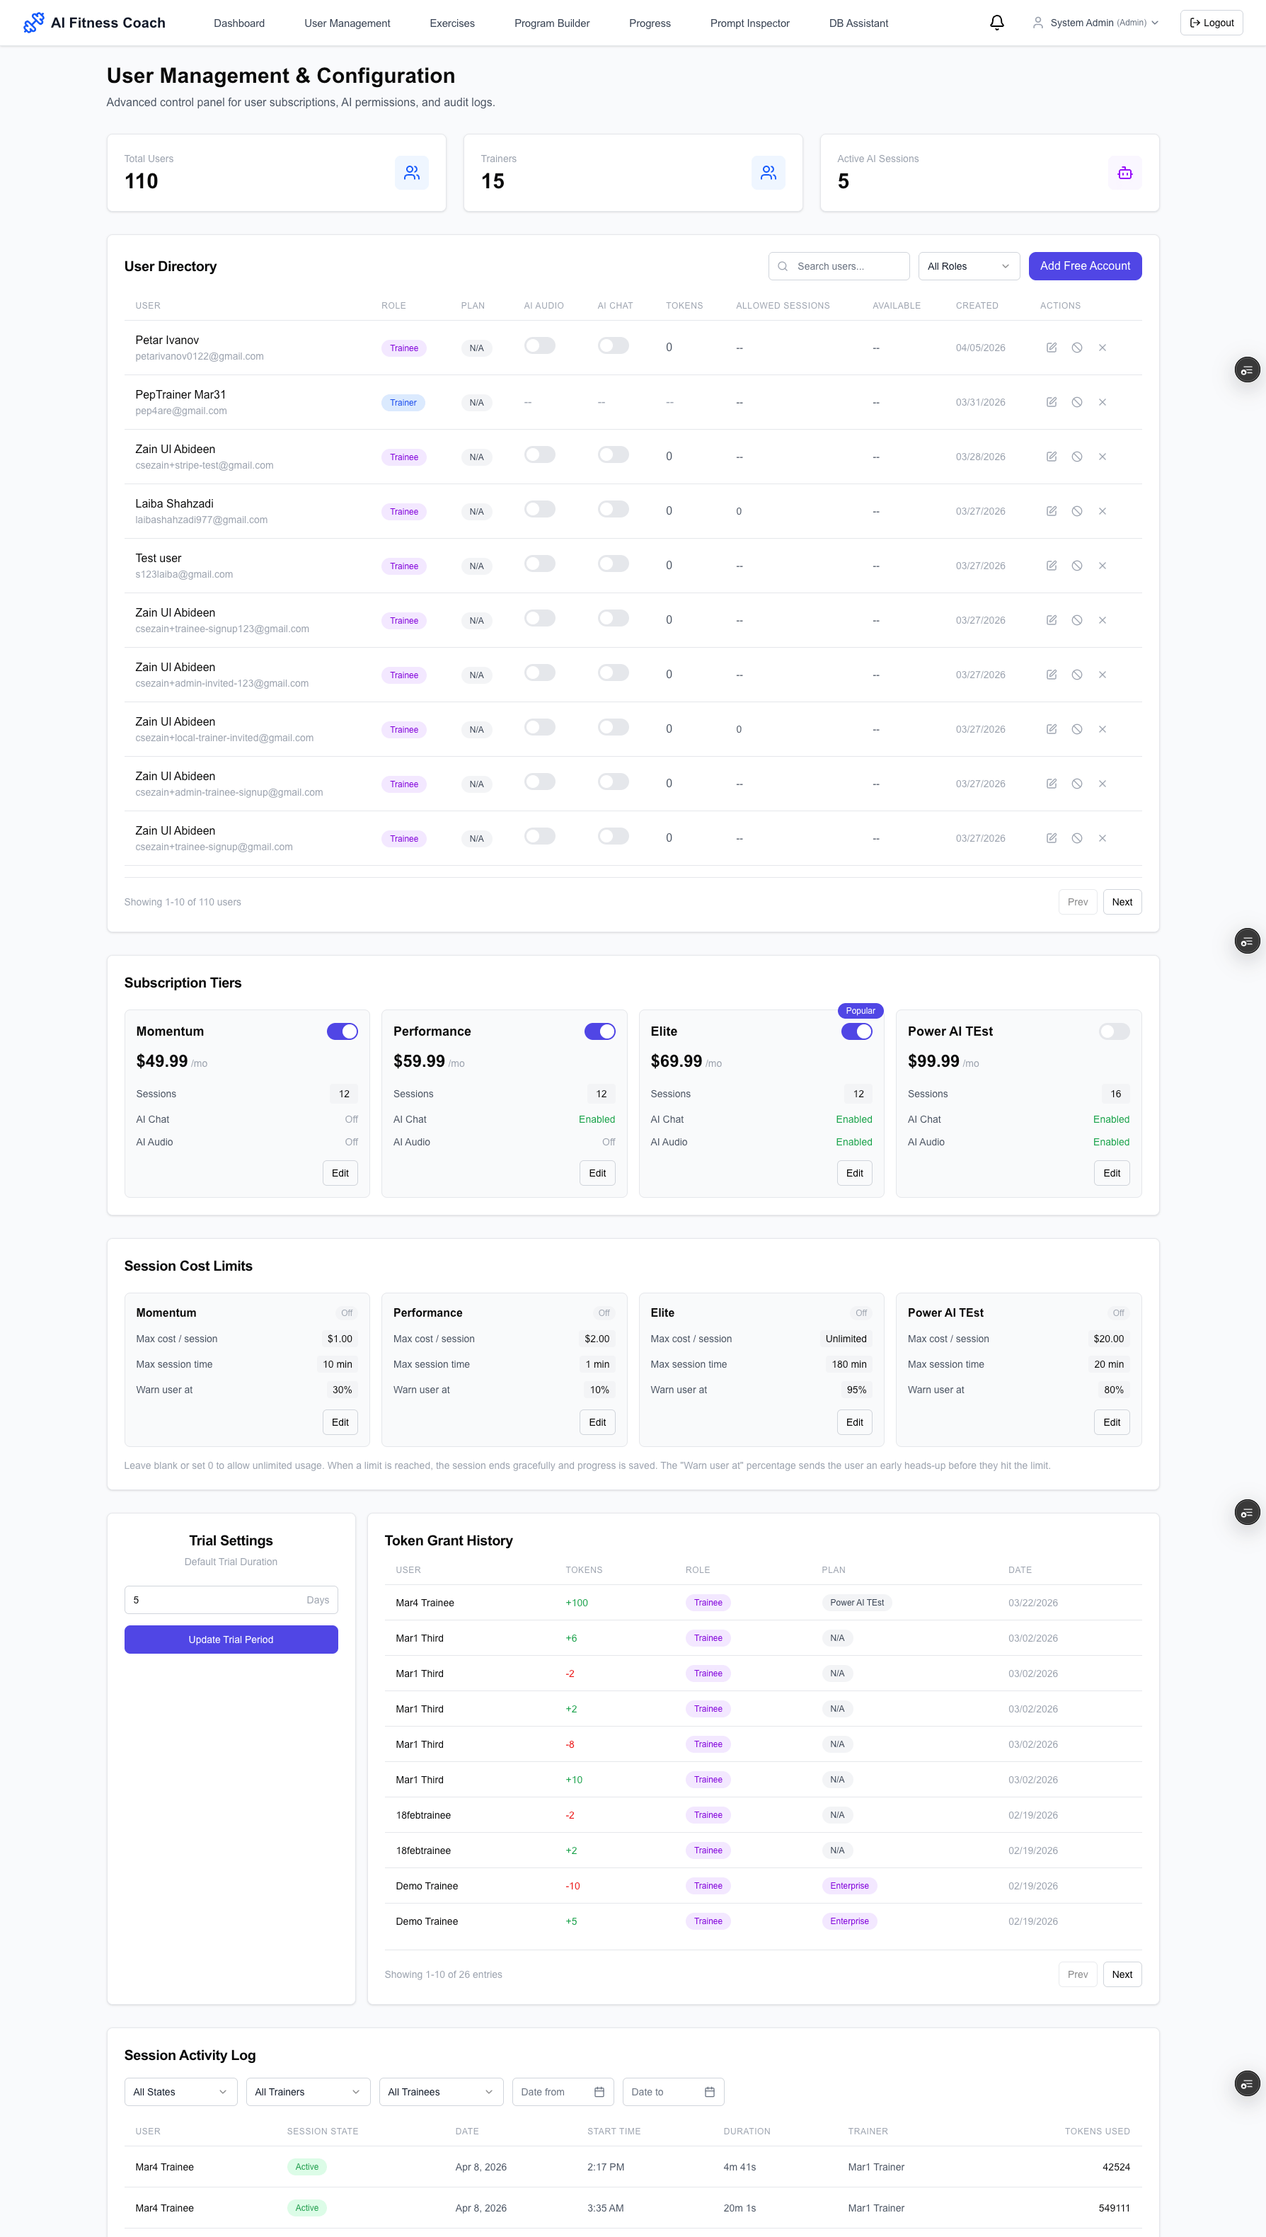Enable the Power AI TEst tier
Image resolution: width=1266 pixels, height=2237 pixels.
click(x=1114, y=1031)
